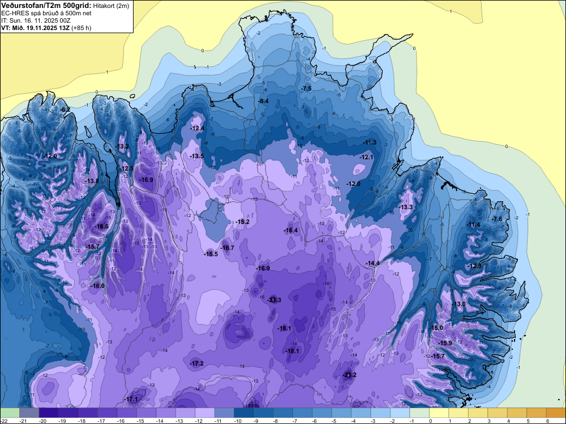Click the '(+85 h)' forecast offset text
This screenshot has height=424, width=566.
(81, 28)
